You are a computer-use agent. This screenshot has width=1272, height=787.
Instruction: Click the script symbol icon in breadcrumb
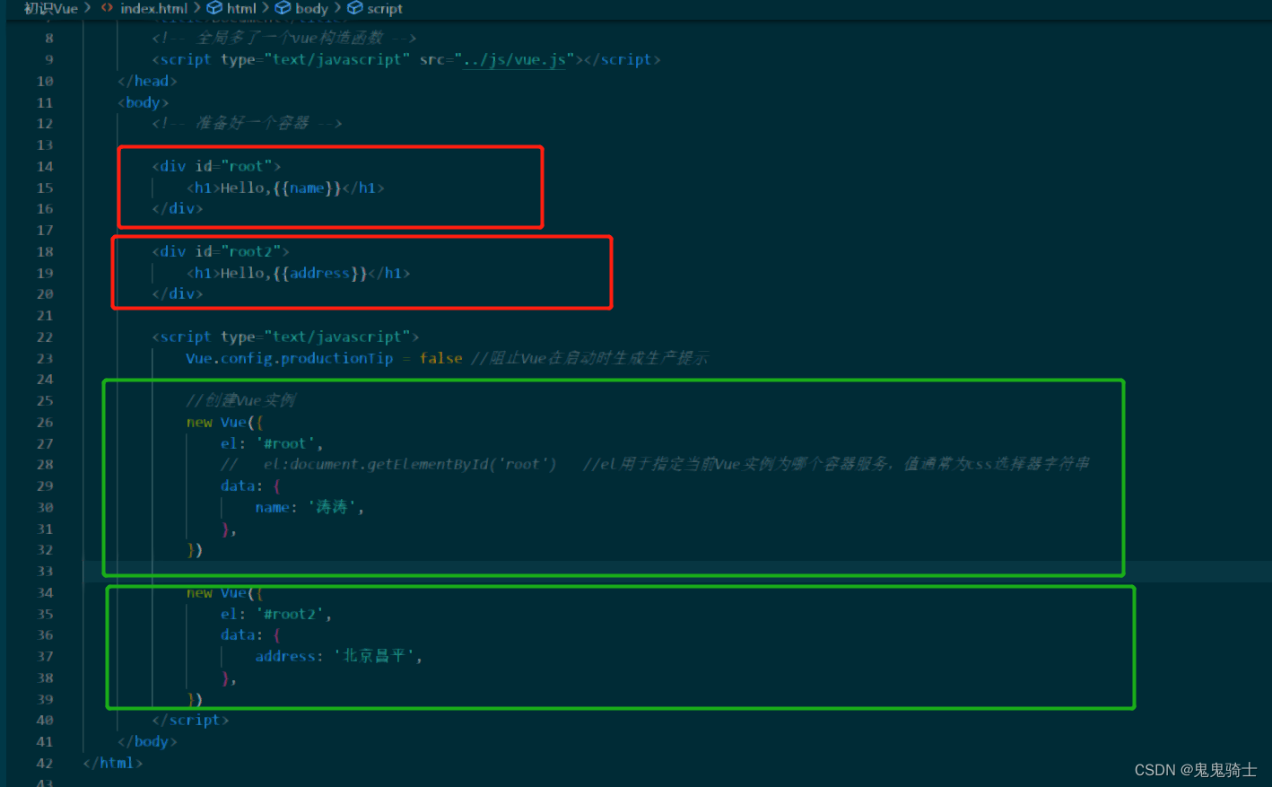pyautogui.click(x=355, y=8)
